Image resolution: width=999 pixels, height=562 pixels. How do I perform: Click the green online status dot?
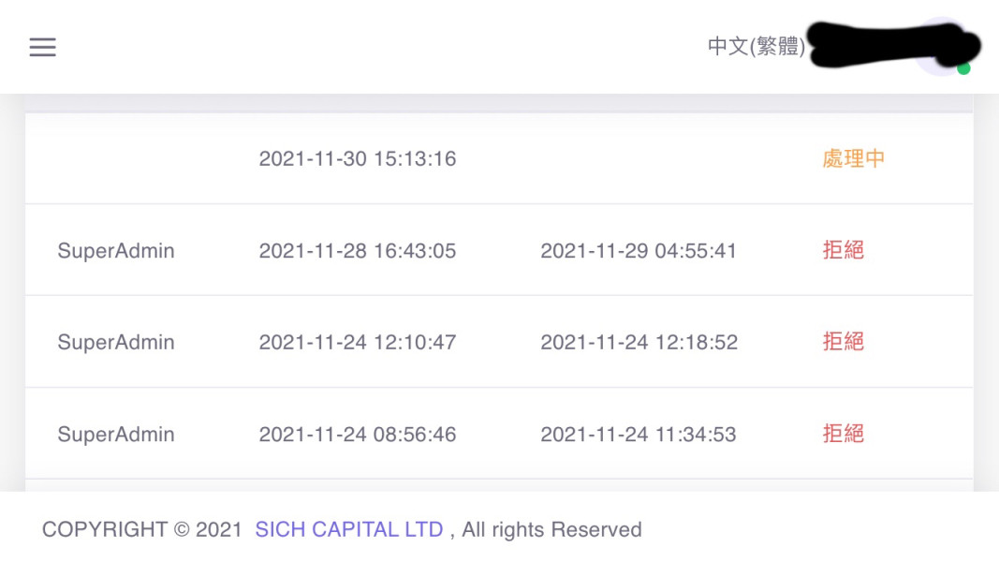point(963,68)
